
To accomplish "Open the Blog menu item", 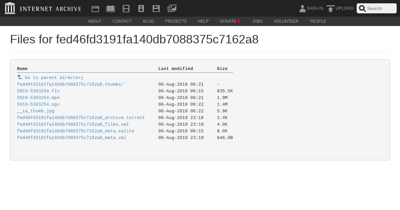I will point(148,21).
